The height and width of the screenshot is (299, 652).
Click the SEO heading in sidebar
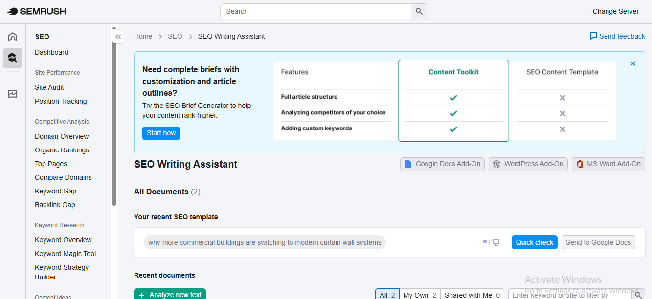point(42,37)
